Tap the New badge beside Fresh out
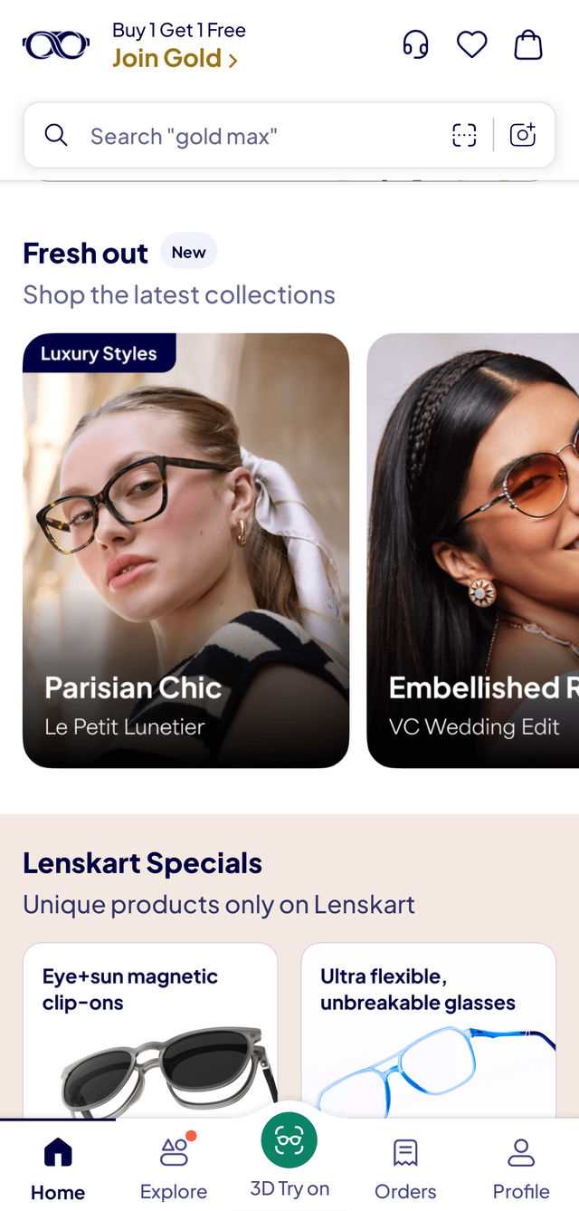Image resolution: width=579 pixels, height=1211 pixels. click(189, 252)
